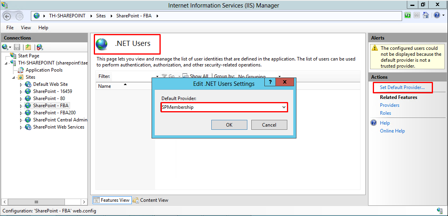Click the Up folder icon in Connections toolbar

(x=28, y=47)
